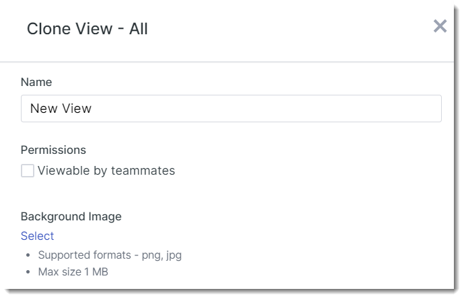Click the "Name" field label

36,82
